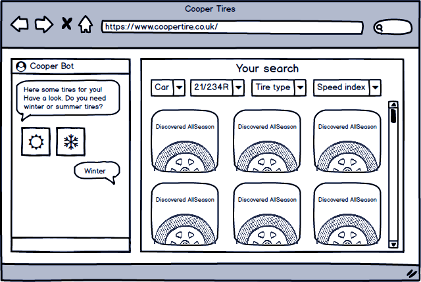Expand the Speed index dropdown arrow
The height and width of the screenshot is (282, 421).
(375, 87)
